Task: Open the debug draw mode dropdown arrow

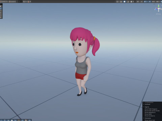Action: point(133,2)
